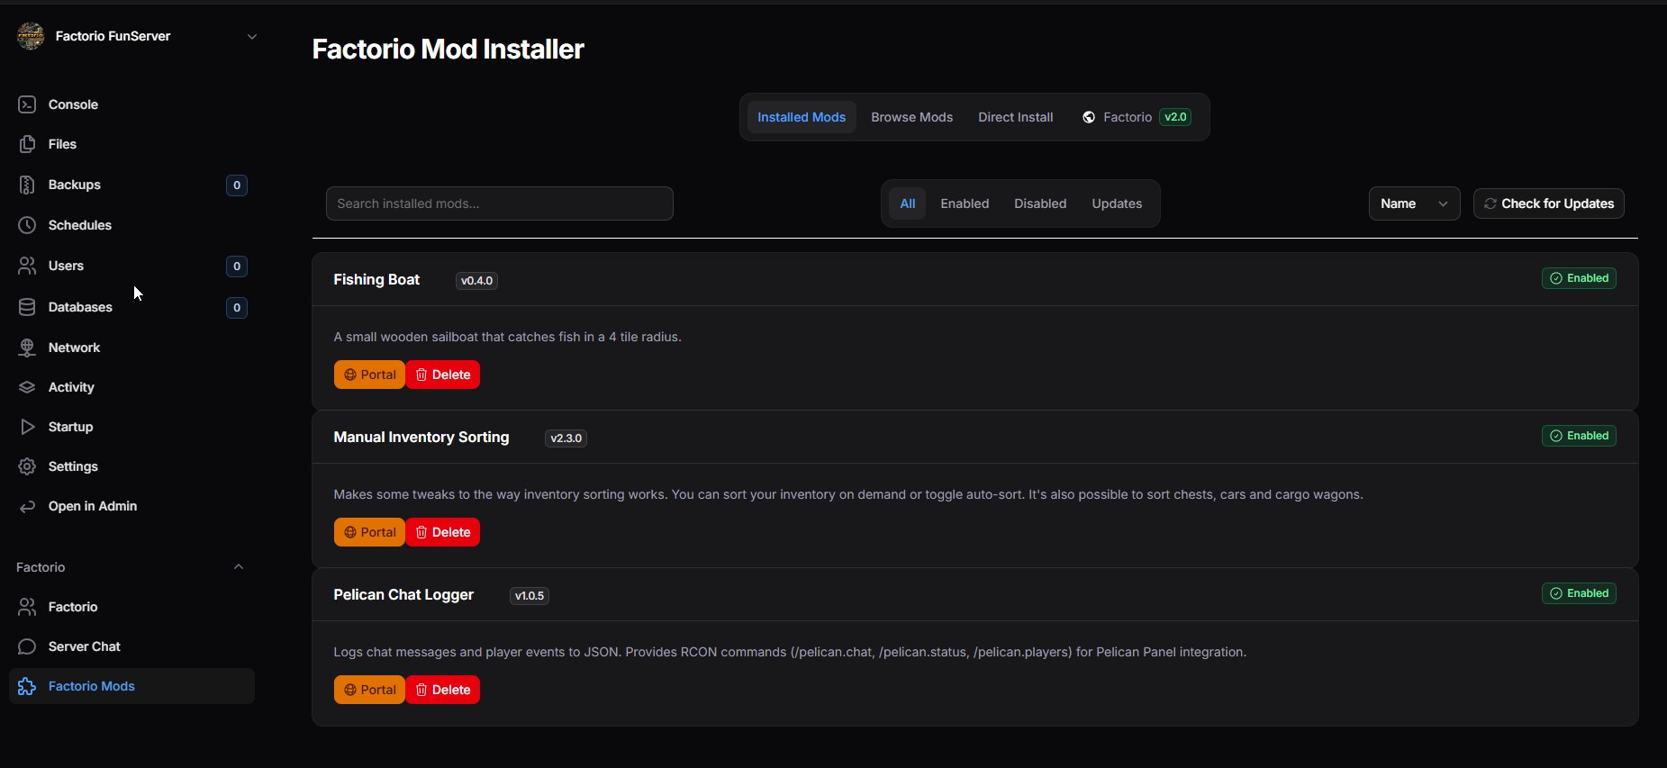Collapse the Factorio sidebar group
1667x768 pixels.
[x=239, y=567]
